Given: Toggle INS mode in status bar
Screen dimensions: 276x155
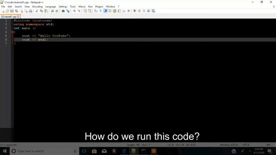Looking at the screenshot, I should (268, 145).
